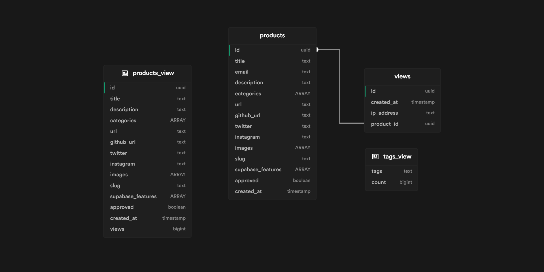Select "supabase_features" column in products_view
Screen dimensions: 544x272
(147, 196)
